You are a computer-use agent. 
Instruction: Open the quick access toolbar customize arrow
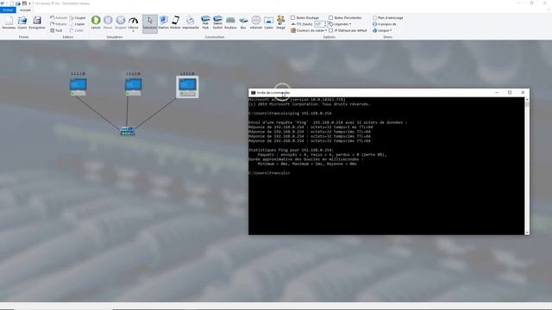pos(29,3)
